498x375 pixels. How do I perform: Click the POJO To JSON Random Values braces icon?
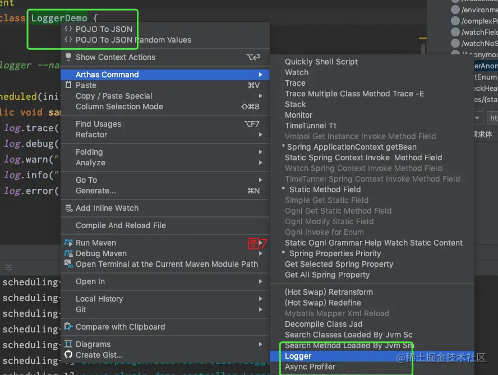pyautogui.click(x=68, y=40)
